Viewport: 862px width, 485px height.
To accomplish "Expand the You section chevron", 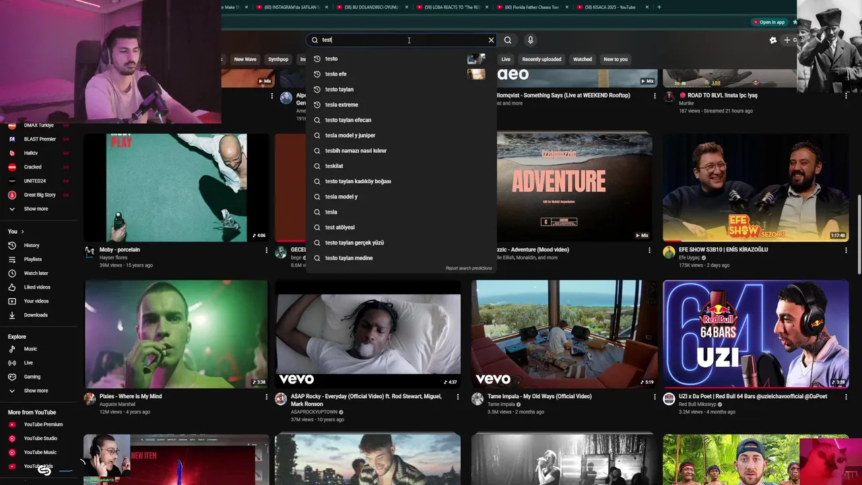I will pos(22,232).
